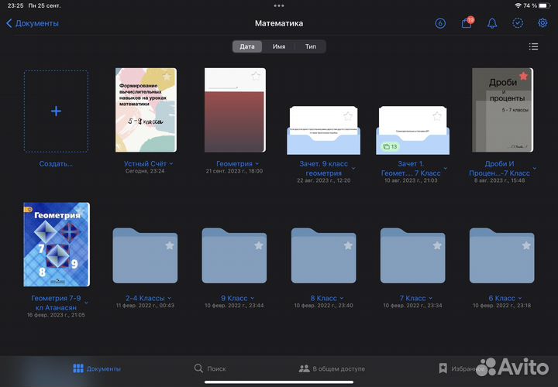The width and height of the screenshot is (558, 387).
Task: Open the Геометрия 7-9 Атанасян book thumbnail
Action: pyautogui.click(x=57, y=244)
